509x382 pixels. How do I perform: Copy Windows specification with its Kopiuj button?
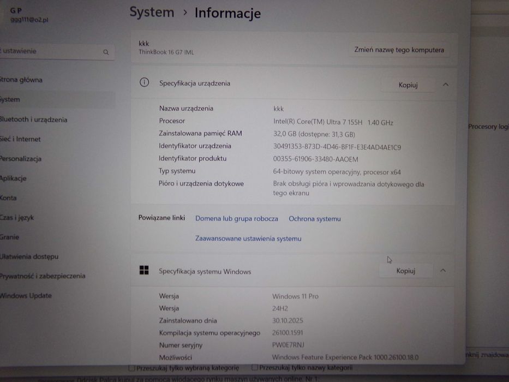coord(405,271)
